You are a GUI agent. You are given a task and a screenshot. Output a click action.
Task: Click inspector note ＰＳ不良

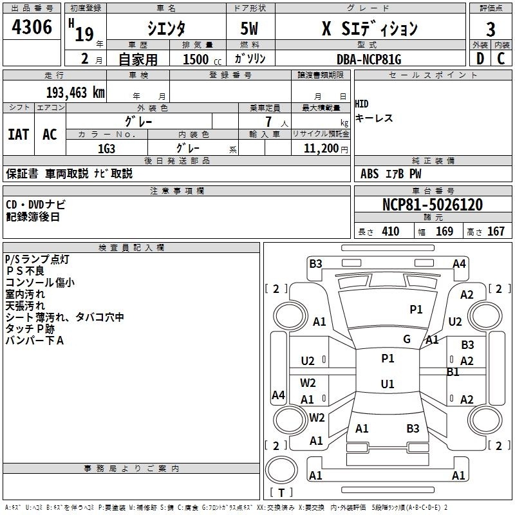click(x=25, y=271)
